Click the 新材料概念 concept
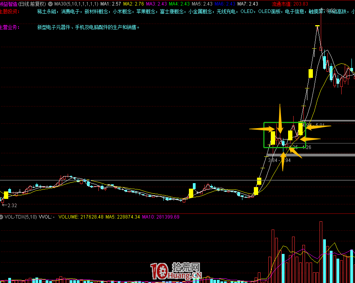Image resolution: width=355 pixels, height=283 pixels. [96, 11]
